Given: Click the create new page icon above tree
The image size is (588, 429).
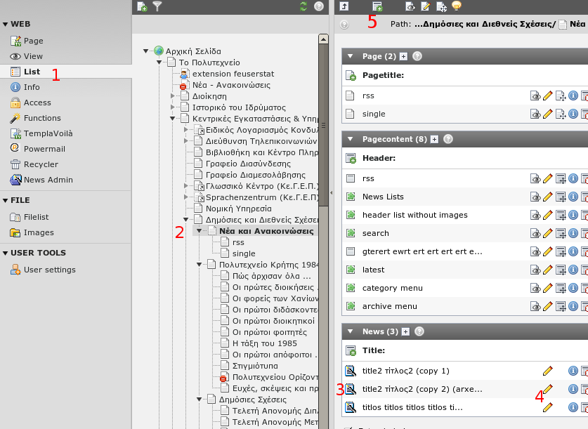Looking at the screenshot, I should pyautogui.click(x=142, y=6).
